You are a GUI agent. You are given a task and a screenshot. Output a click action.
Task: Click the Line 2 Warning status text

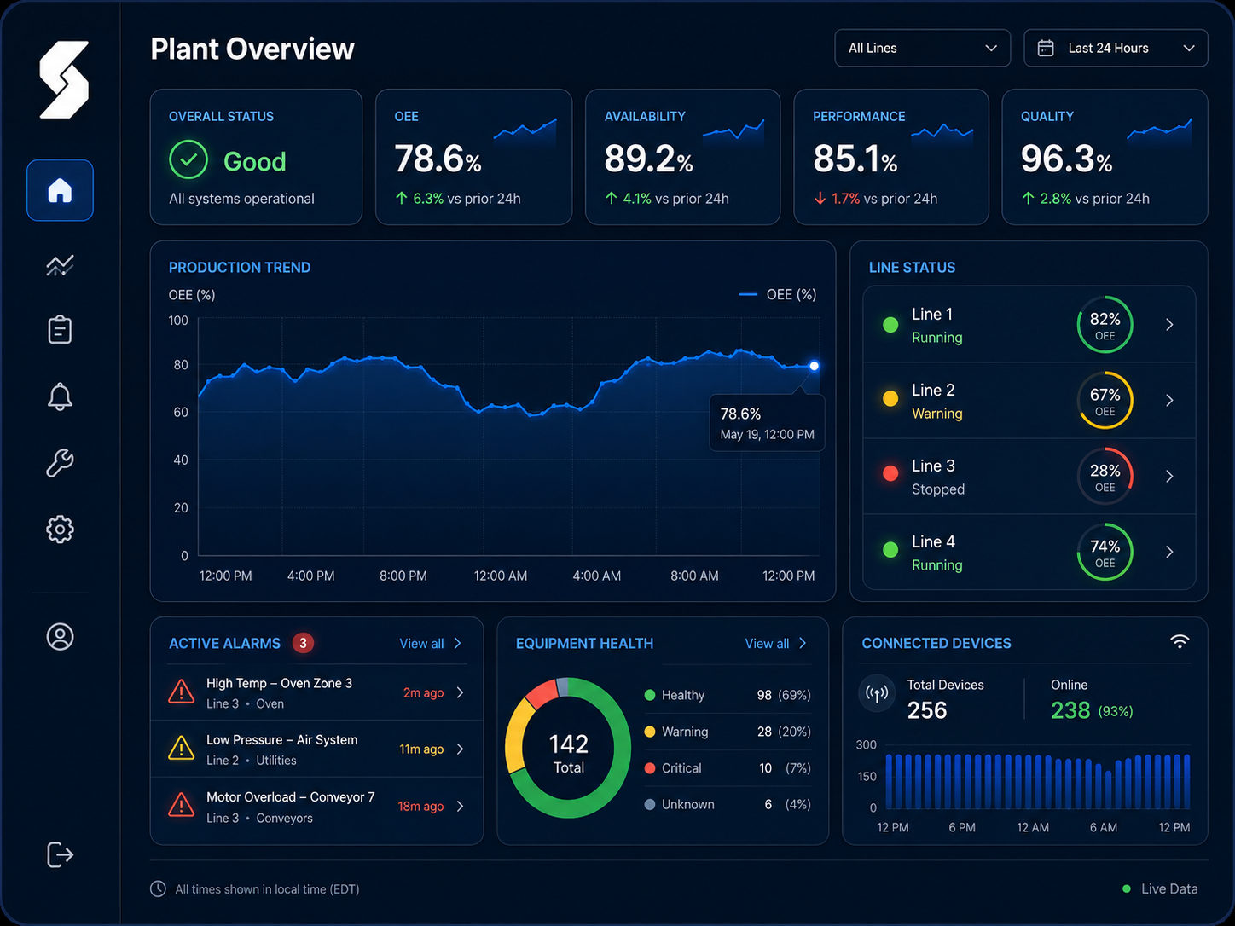click(936, 413)
